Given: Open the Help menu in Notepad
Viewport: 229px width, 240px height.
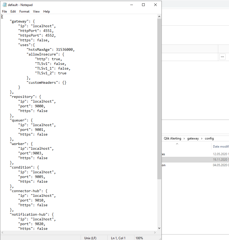Looking at the screenshot, I should (46, 12).
